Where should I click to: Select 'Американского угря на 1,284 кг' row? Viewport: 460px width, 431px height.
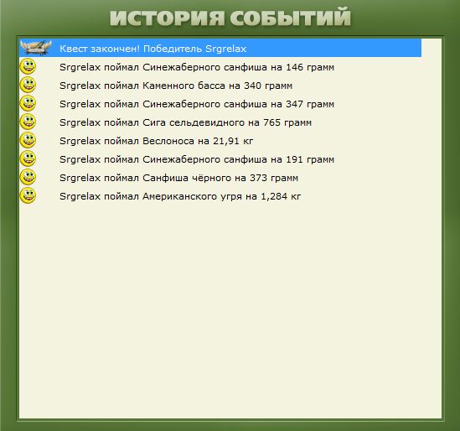(x=220, y=196)
